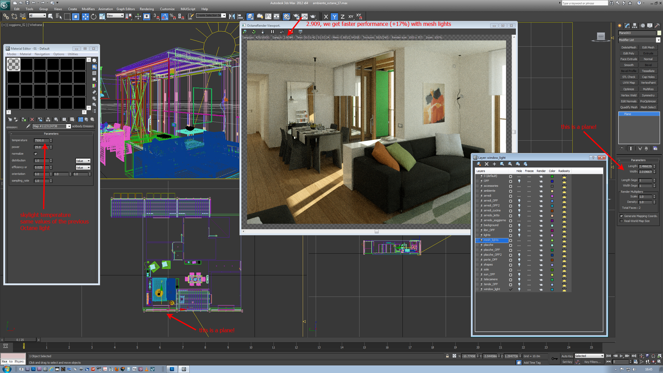
Task: Open the Rendering menu
Action: tap(146, 9)
